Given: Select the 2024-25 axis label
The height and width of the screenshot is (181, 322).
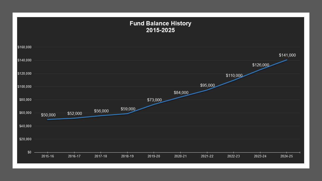Looking at the screenshot, I should 287,156.
